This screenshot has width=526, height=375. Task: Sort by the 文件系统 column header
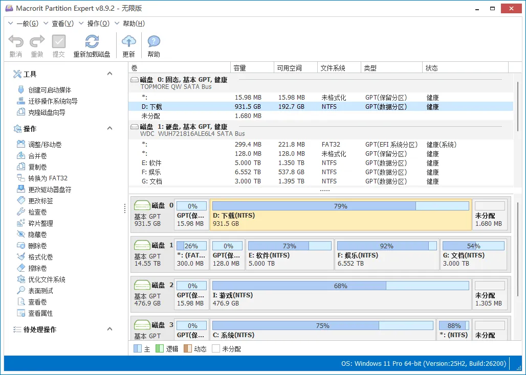(339, 68)
